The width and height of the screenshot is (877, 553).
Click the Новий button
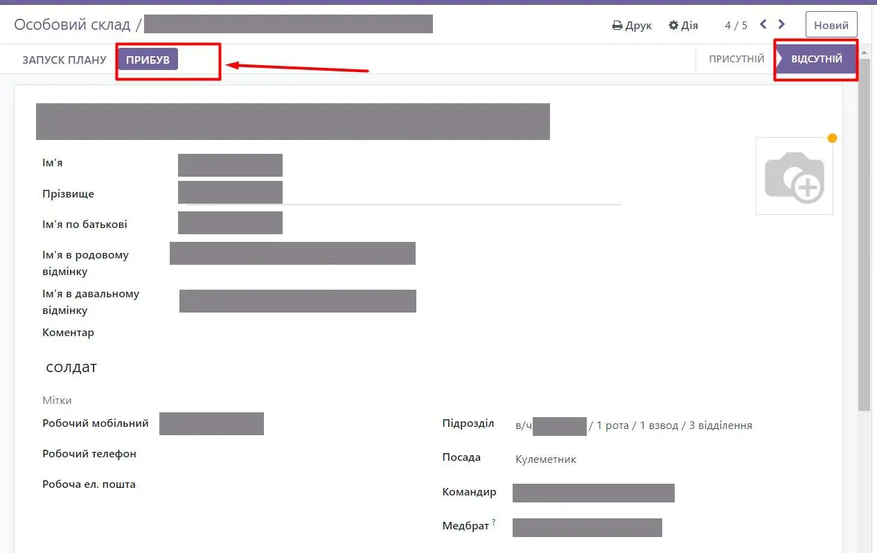coord(831,25)
